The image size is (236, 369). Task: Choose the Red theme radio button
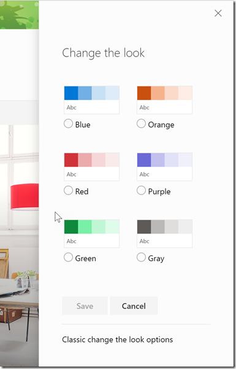coord(68,190)
